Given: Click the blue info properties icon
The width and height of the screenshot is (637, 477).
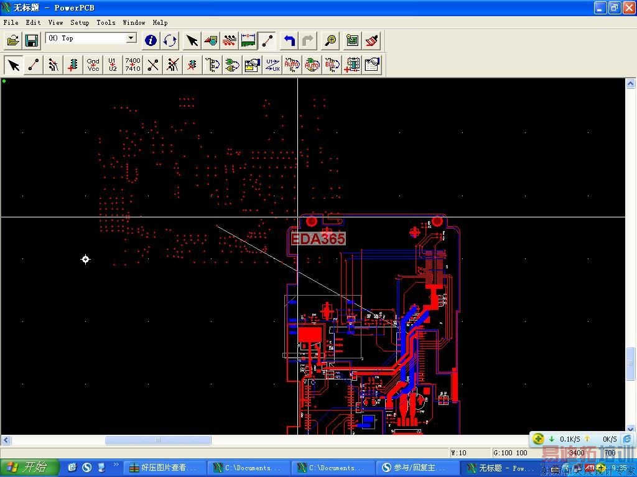Looking at the screenshot, I should click(151, 41).
